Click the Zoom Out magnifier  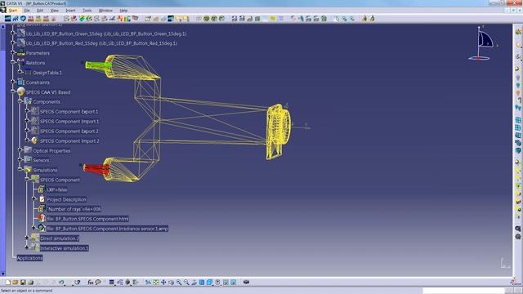[186, 283]
